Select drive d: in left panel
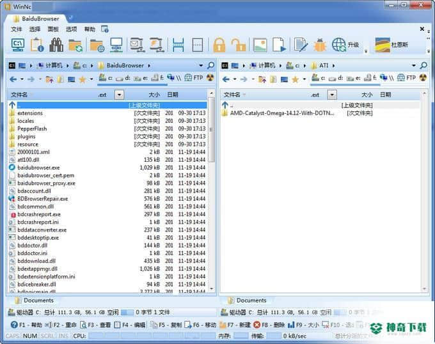Viewport: 435px width, 344px height. [123, 78]
